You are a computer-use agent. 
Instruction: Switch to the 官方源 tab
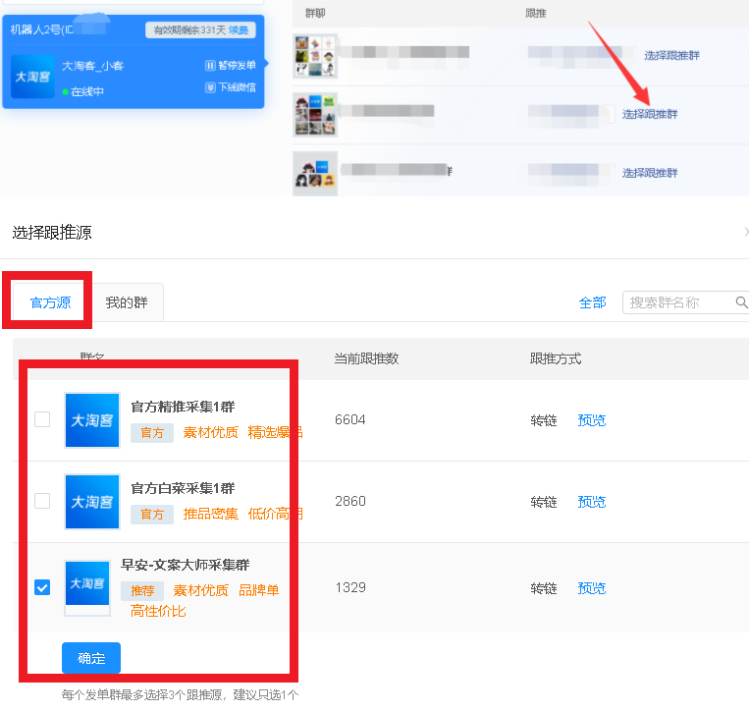[x=51, y=302]
